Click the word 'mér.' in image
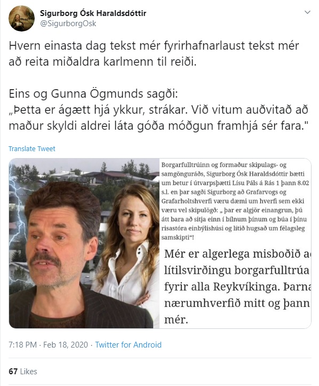 [176, 320]
